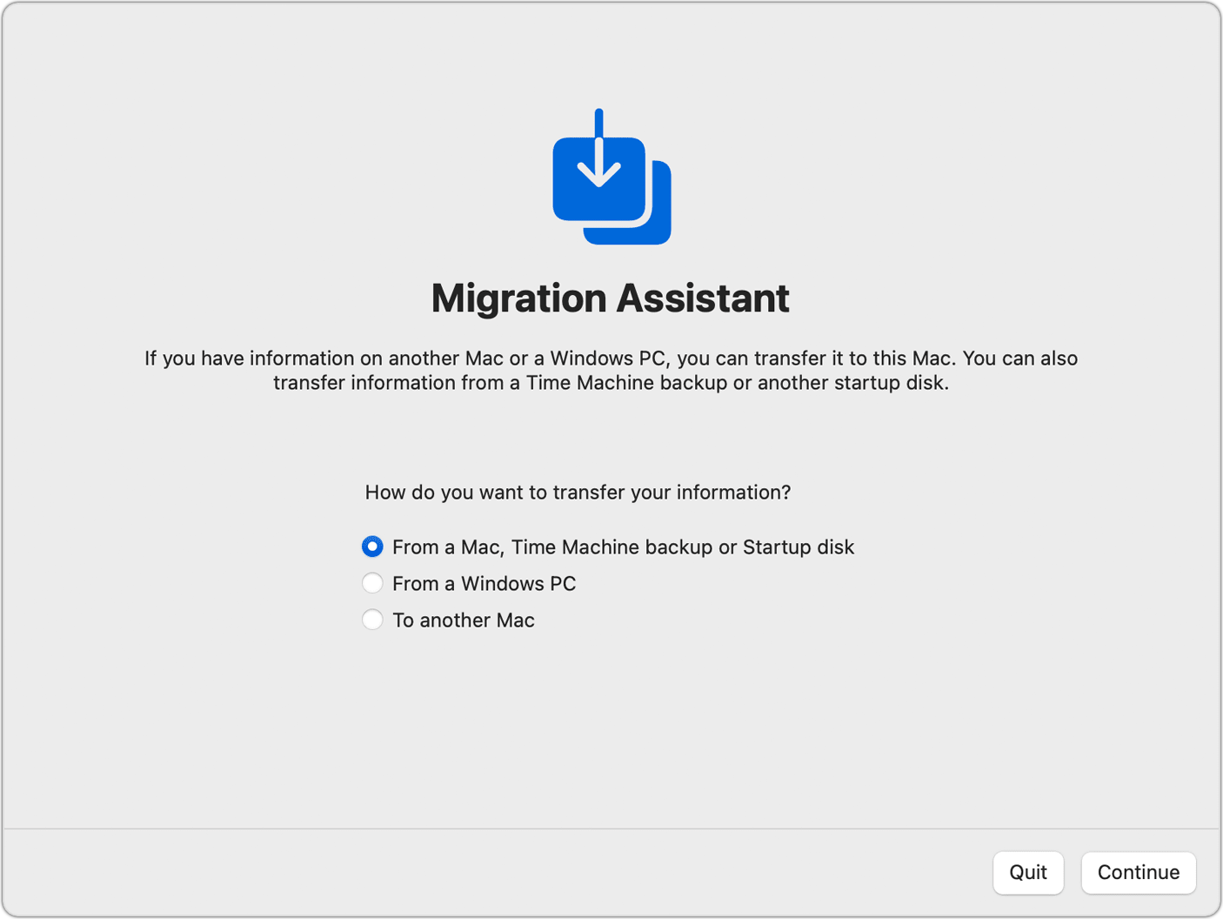Click the Continue button

1138,873
